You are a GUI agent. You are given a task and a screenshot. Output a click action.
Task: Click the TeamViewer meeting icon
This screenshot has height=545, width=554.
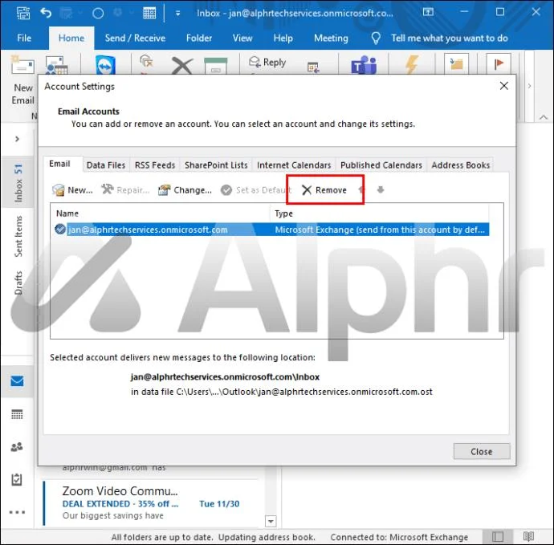click(105, 65)
